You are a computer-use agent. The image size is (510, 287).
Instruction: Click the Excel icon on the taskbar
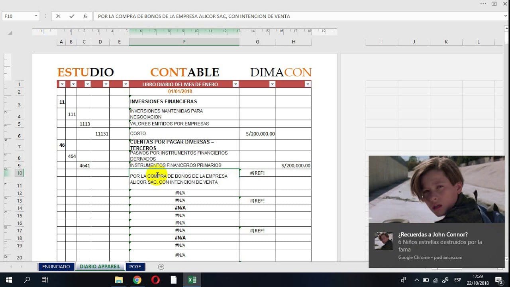point(192,279)
